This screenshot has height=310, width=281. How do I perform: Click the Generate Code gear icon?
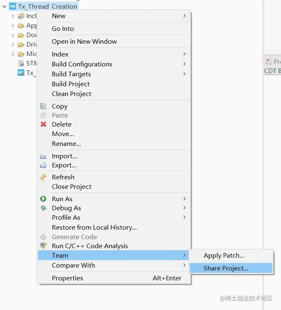[43, 237]
